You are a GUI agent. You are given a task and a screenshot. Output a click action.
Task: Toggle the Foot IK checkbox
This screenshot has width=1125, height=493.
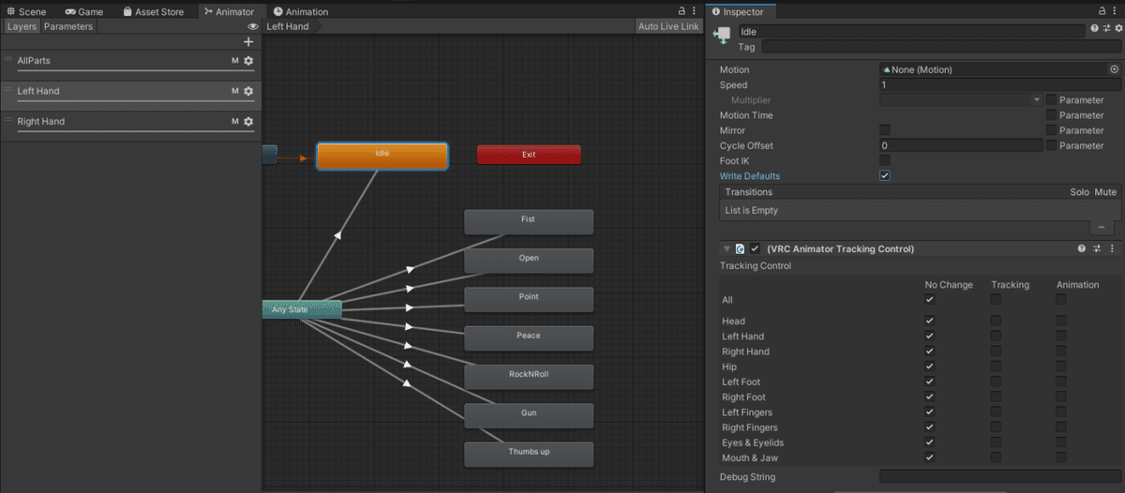(885, 160)
